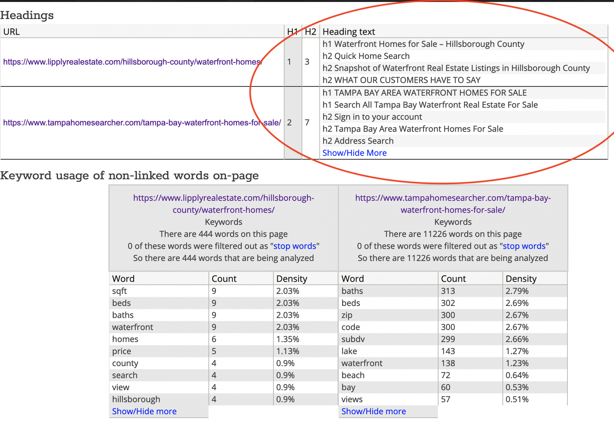Click the H2 column header
This screenshot has width=614, height=425.
[310, 32]
